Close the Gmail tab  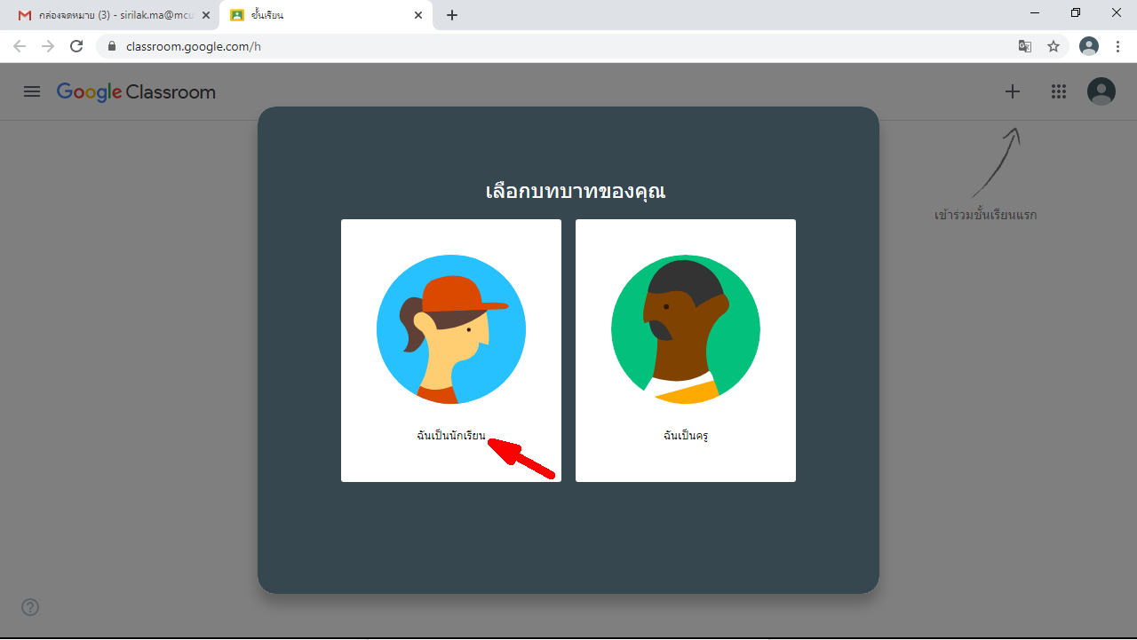[x=206, y=15]
